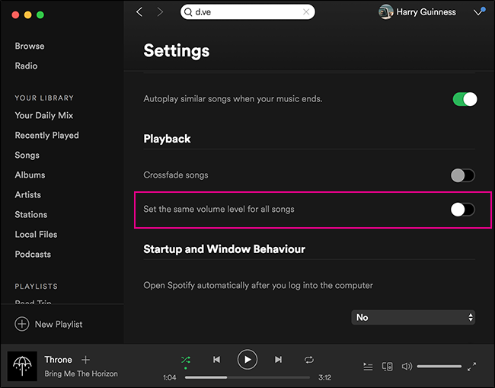Screen dimensions: 495x388
Task: Add Throne to library with plus icon
Action: coord(86,360)
